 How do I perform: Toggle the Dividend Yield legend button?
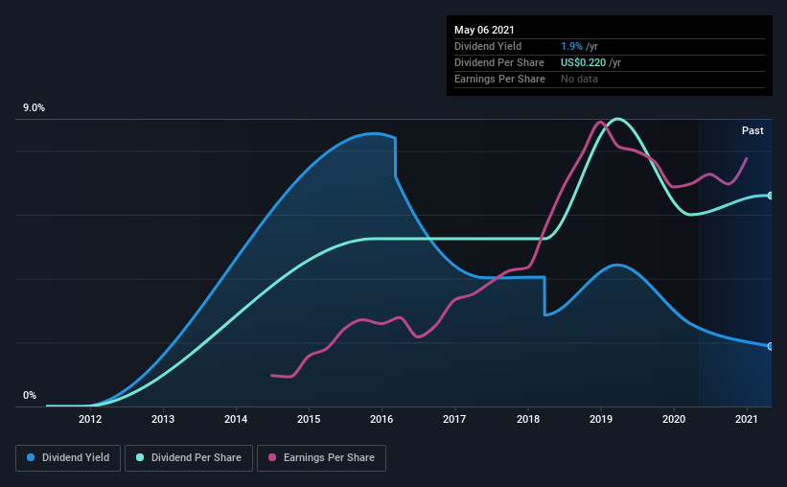click(68, 458)
